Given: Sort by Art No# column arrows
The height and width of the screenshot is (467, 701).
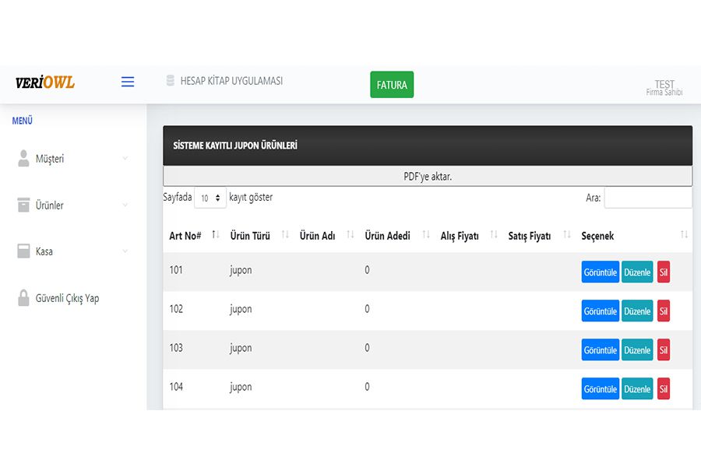Looking at the screenshot, I should point(216,234).
